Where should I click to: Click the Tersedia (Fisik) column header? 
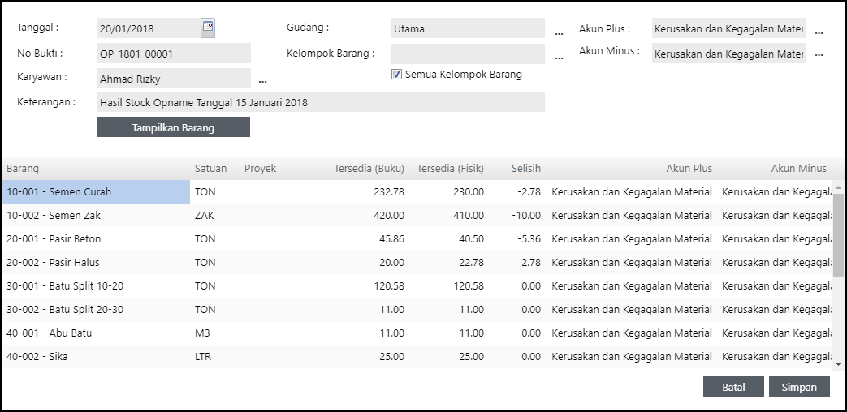(450, 169)
